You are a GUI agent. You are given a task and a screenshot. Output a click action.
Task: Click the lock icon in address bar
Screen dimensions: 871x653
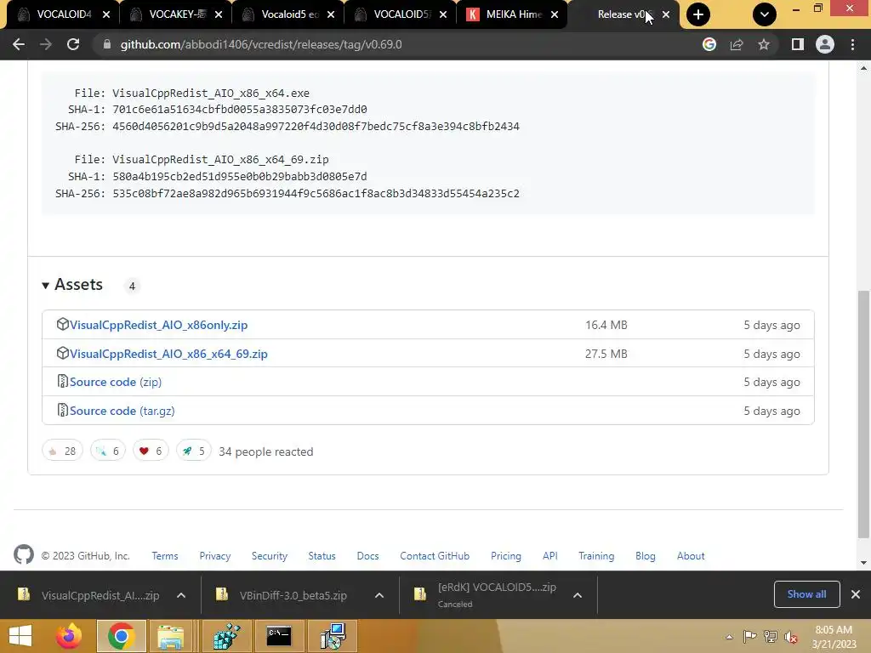pos(106,44)
